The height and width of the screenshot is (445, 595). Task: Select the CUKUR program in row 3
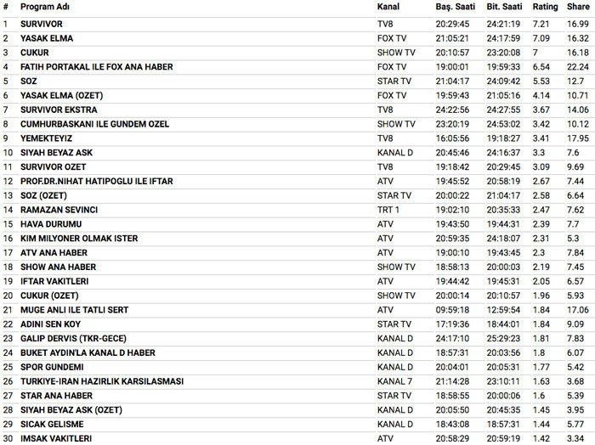[35, 53]
